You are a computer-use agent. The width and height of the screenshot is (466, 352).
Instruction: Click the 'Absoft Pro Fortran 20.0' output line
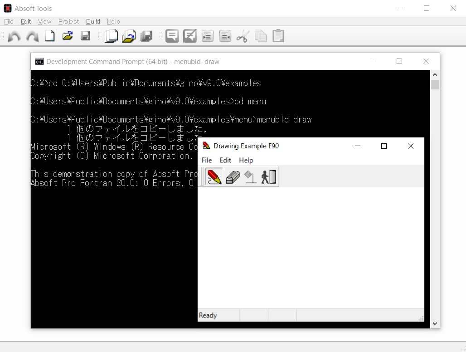pos(112,183)
